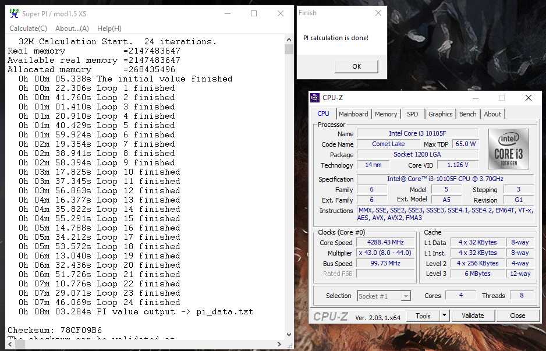Open the Socket #1 selection dropdown
The height and width of the screenshot is (351, 546).
(x=384, y=296)
